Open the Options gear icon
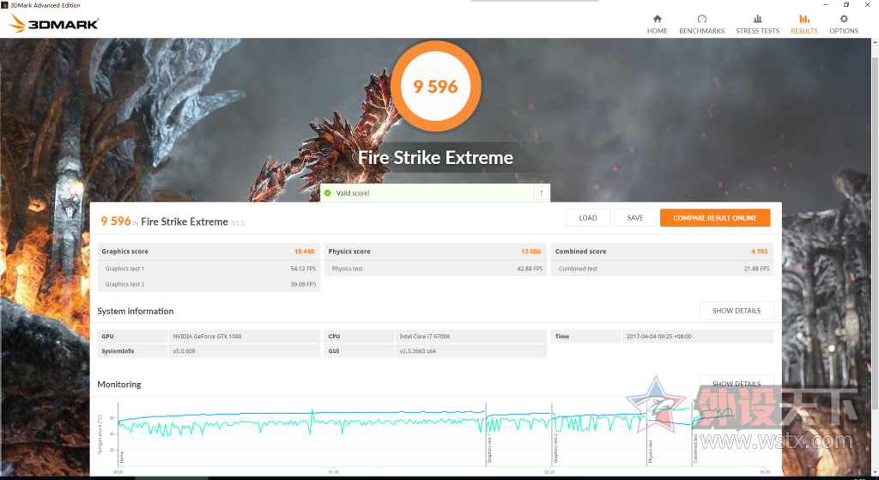 tap(844, 19)
